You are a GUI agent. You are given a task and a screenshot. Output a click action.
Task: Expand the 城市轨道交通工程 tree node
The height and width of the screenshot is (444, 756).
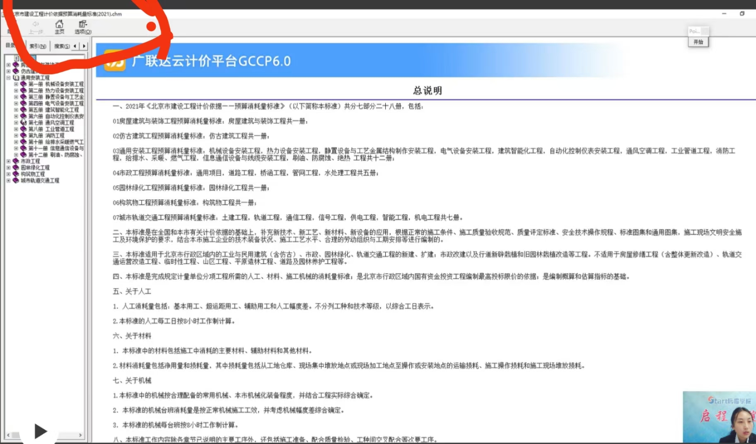pos(8,180)
